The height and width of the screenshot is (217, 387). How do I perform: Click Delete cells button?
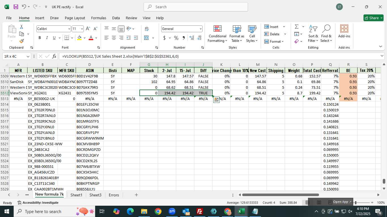(x=275, y=34)
